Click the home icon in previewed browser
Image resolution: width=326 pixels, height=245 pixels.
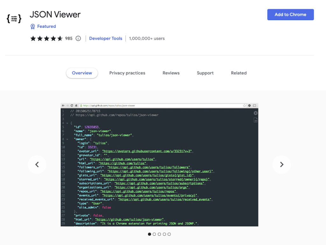point(76,106)
